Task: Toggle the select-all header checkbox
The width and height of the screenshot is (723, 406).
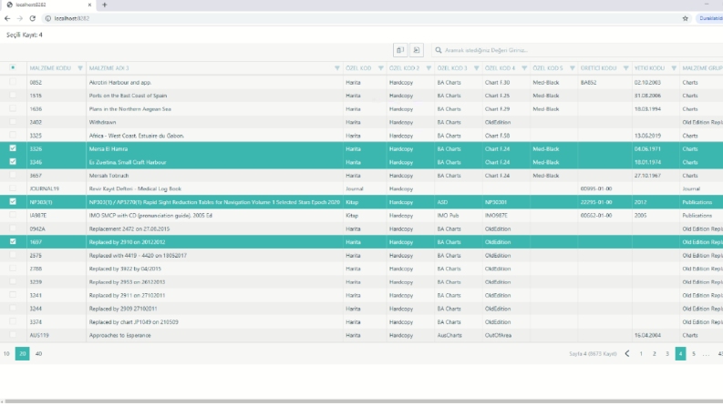Action: pyautogui.click(x=13, y=67)
